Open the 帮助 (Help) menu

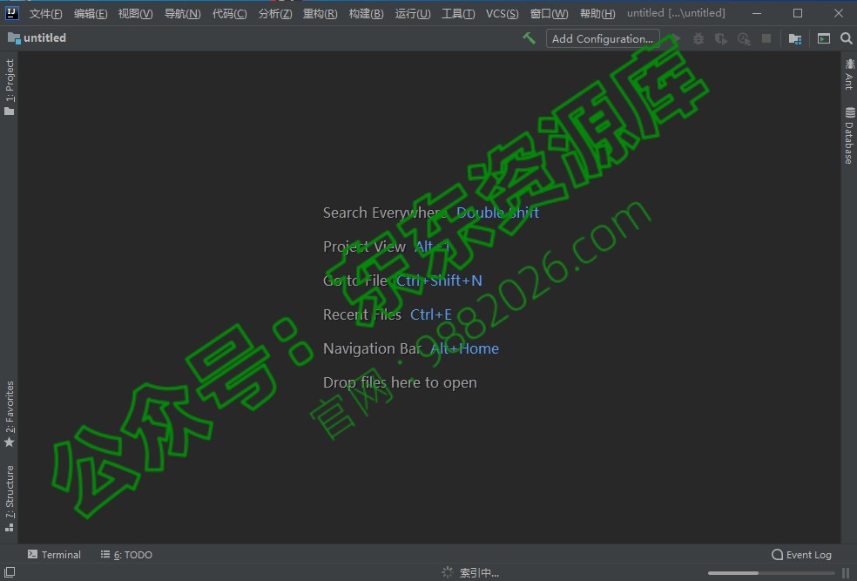(x=597, y=13)
